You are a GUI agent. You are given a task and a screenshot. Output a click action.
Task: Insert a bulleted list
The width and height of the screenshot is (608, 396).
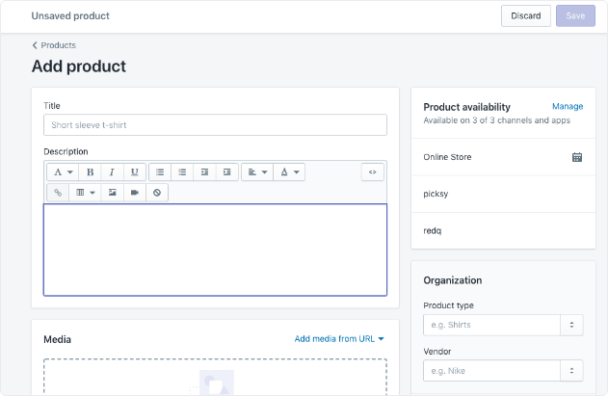pos(160,172)
